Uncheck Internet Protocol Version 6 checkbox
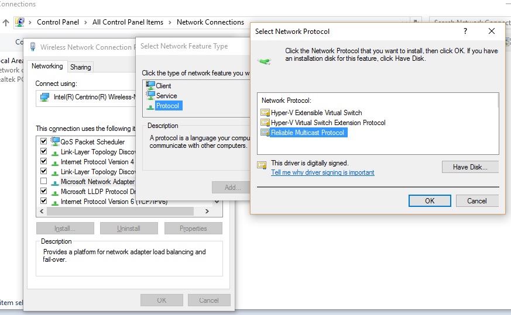This screenshot has width=511, height=315. (44, 201)
